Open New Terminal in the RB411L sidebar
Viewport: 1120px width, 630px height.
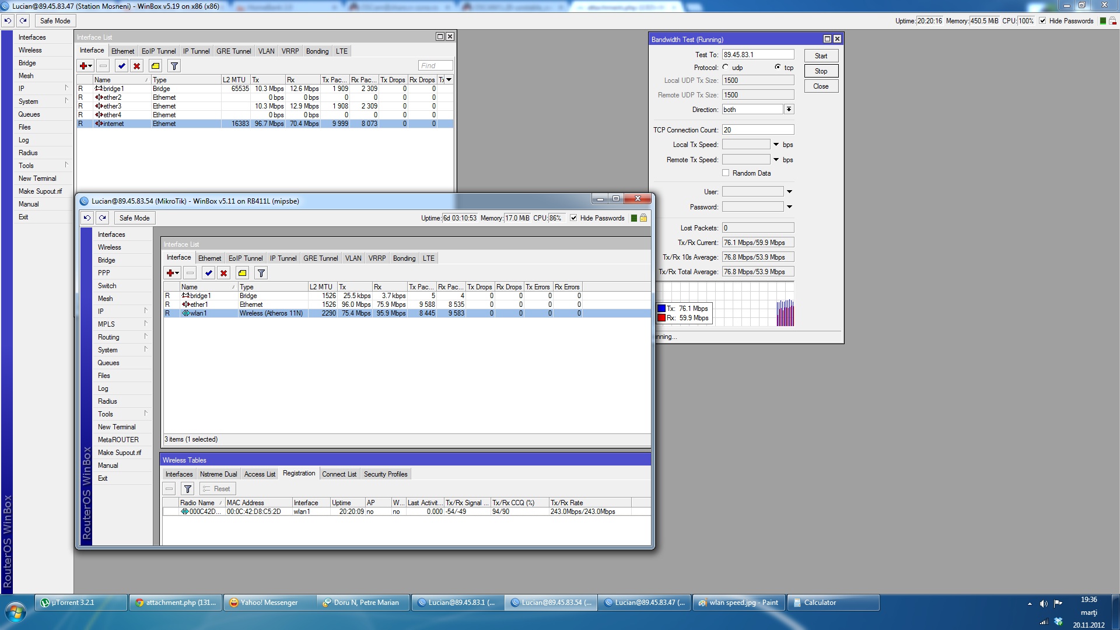click(117, 427)
